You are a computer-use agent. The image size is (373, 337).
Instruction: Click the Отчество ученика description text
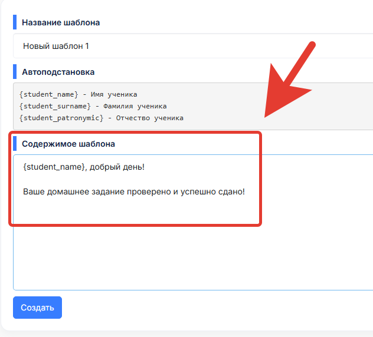click(150, 118)
